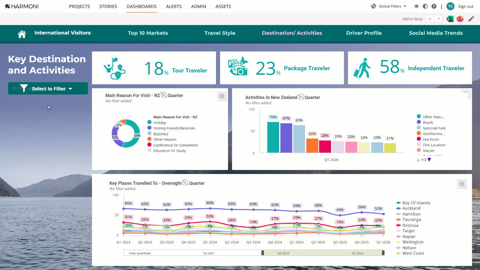Click the Independent Traveler luggage icon

362,68
